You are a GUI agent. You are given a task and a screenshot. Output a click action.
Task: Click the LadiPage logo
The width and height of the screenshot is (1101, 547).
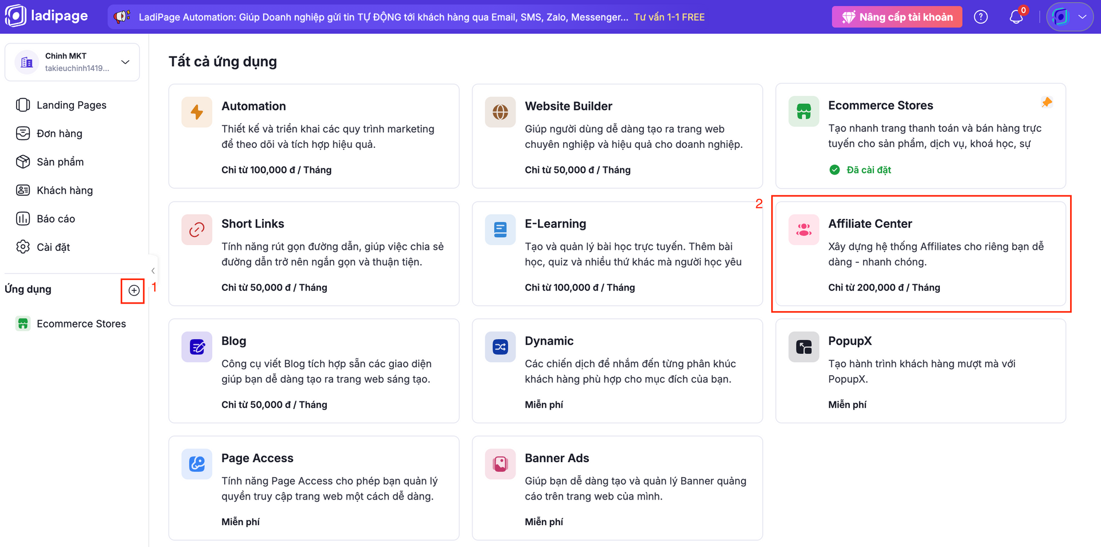coord(47,16)
